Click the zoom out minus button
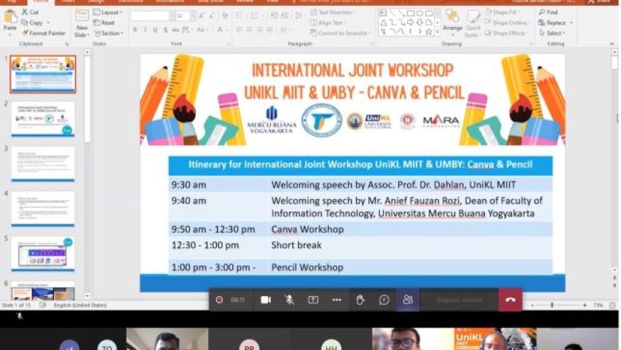The image size is (621, 350). pos(533,306)
